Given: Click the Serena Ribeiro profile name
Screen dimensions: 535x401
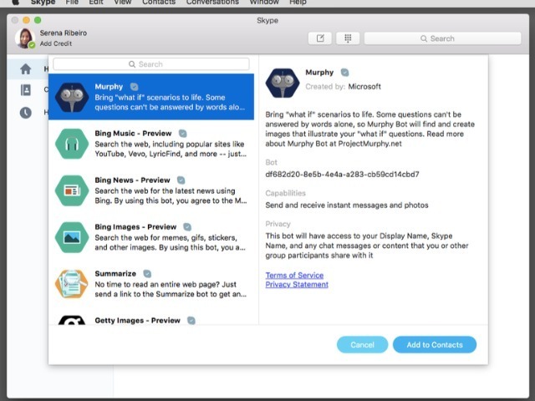Looking at the screenshot, I should pos(64,33).
